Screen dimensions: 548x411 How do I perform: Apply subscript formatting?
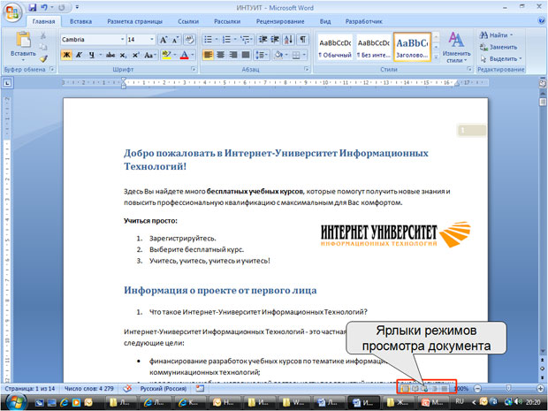(123, 55)
